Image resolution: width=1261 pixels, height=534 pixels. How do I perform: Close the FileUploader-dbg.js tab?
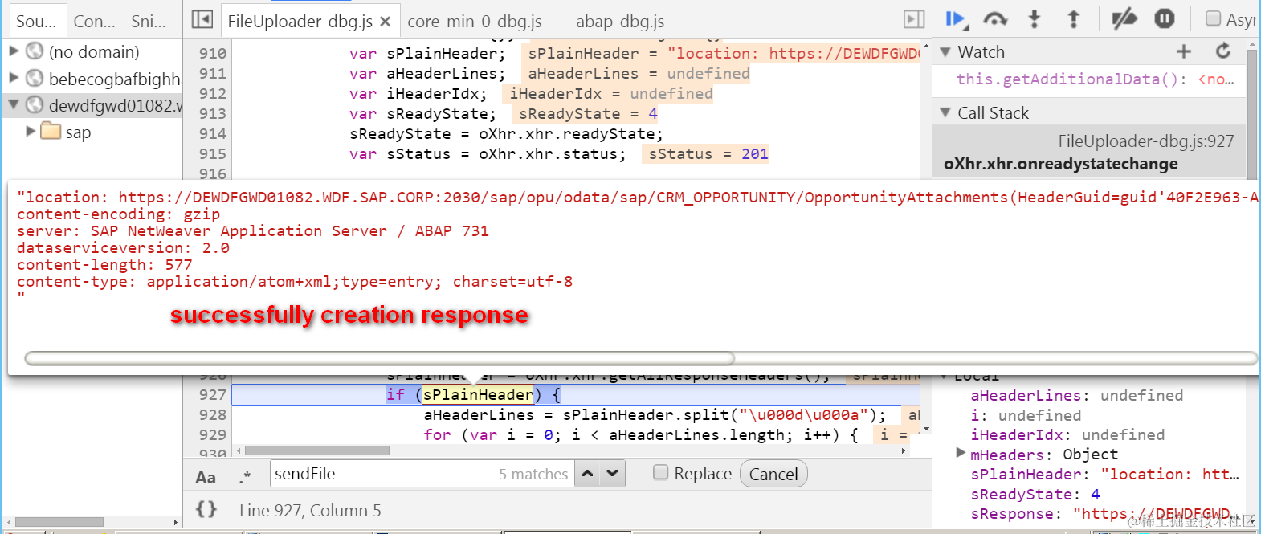386,22
